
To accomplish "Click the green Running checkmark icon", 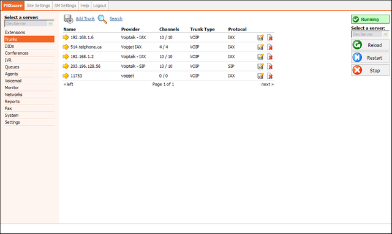I will click(356, 19).
